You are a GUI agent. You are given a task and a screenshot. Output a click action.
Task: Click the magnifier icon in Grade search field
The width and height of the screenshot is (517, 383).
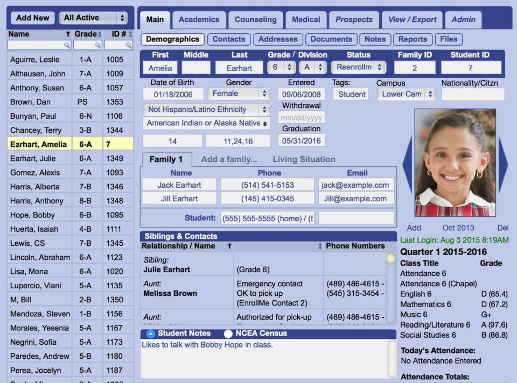click(98, 45)
